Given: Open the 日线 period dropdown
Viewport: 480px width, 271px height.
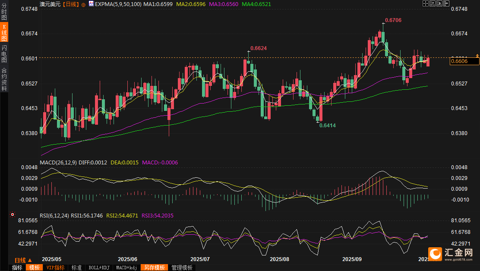Looking at the screenshot, I should coord(23,260).
